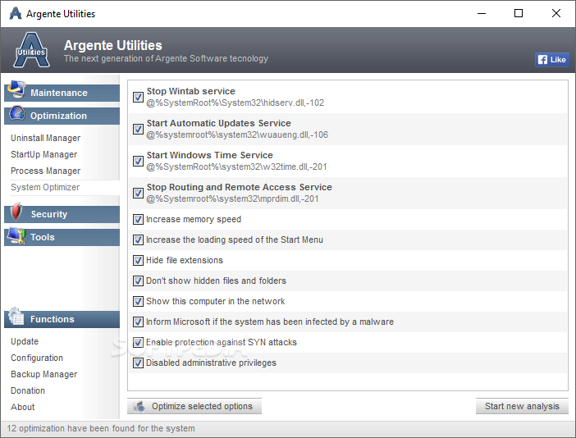Maximize the Argente Utilities window

point(519,14)
